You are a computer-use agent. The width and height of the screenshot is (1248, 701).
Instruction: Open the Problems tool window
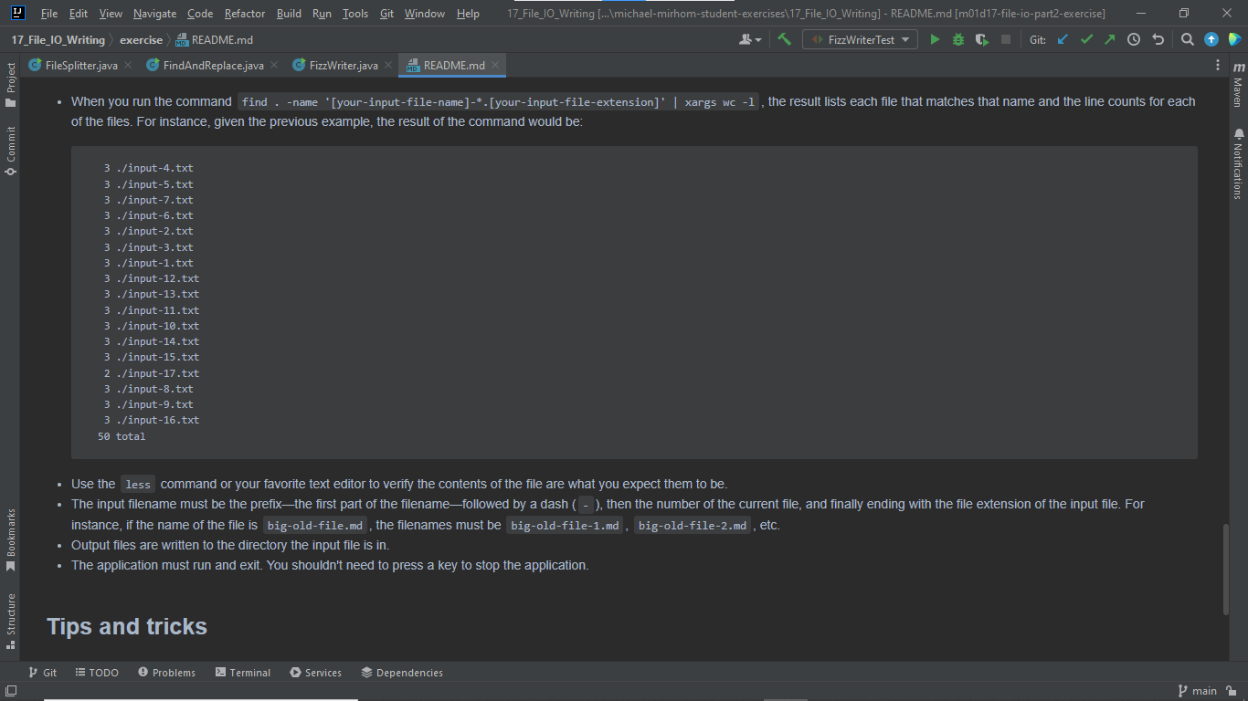[166, 673]
